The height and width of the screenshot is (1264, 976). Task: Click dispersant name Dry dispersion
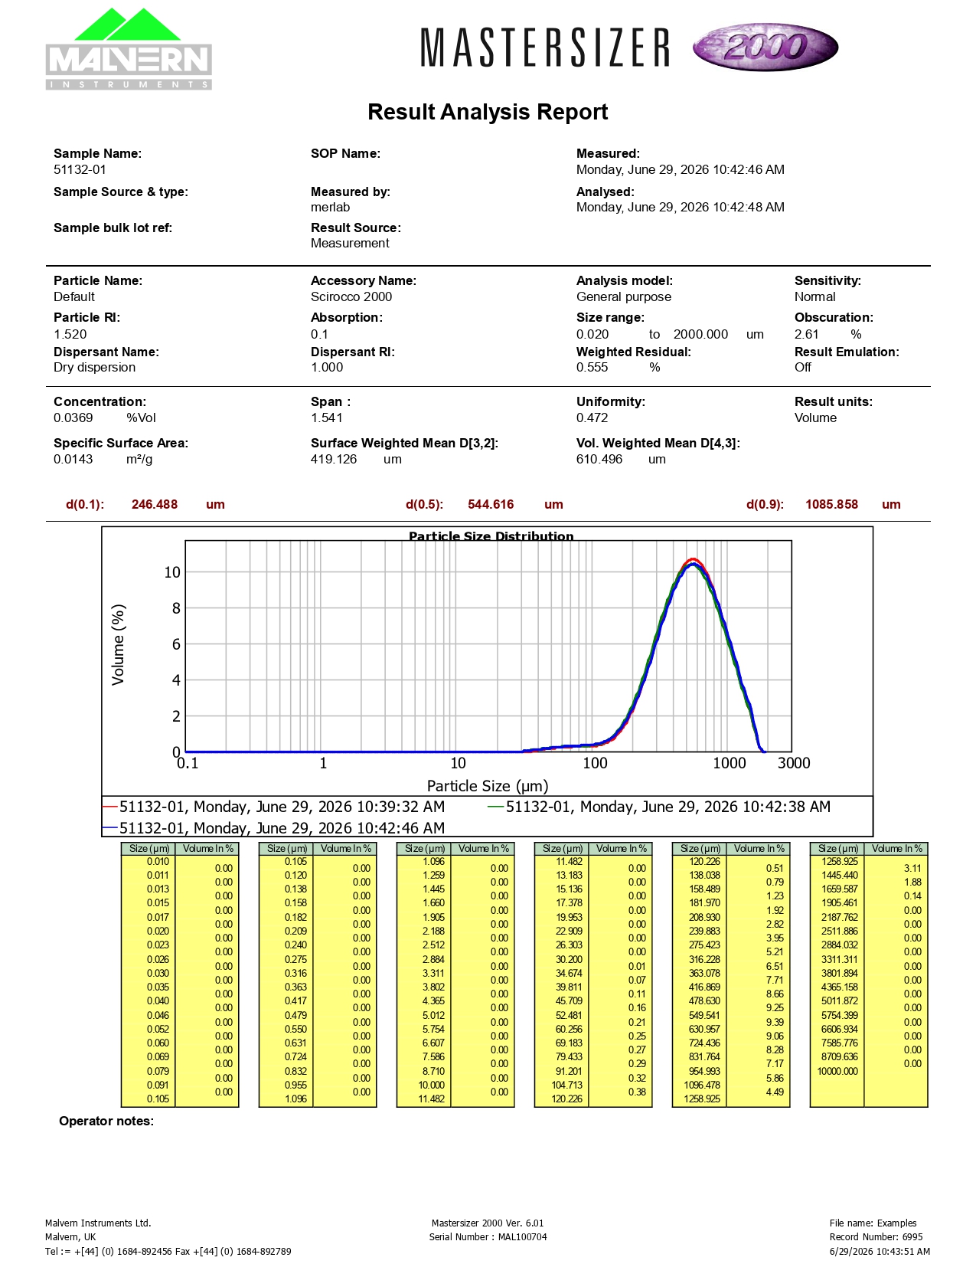pos(94,367)
